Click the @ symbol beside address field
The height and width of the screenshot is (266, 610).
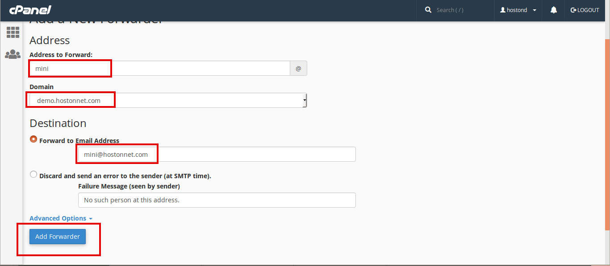pos(298,69)
